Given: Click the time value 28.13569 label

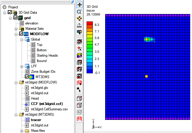Looking at the screenshot, I should pyautogui.click(x=93, y=14).
